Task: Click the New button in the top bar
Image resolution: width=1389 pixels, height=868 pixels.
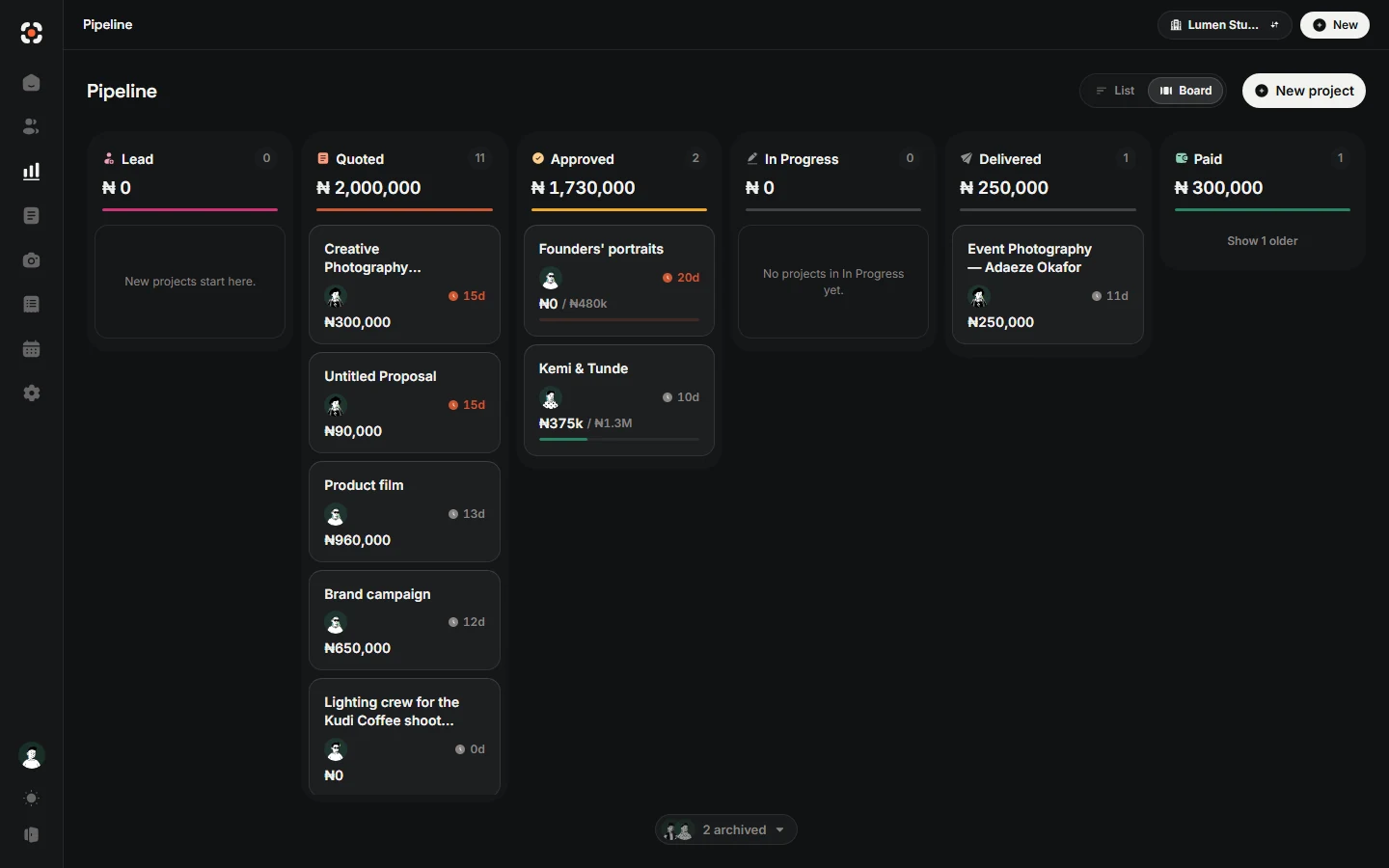Action: (1335, 25)
